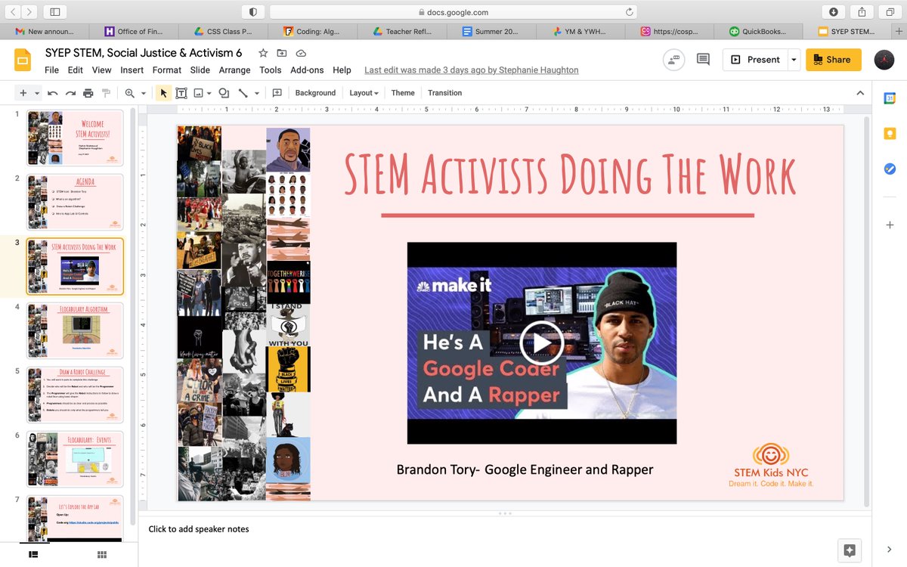This screenshot has height=567, width=907.
Task: Open insert image dropdown arrow
Action: (x=209, y=94)
